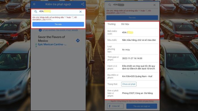Screen dimensions: 198x111
Task: Click the 'Nguồn: Cổng thông tin điện tử' source text
Action: coord(132,101)
